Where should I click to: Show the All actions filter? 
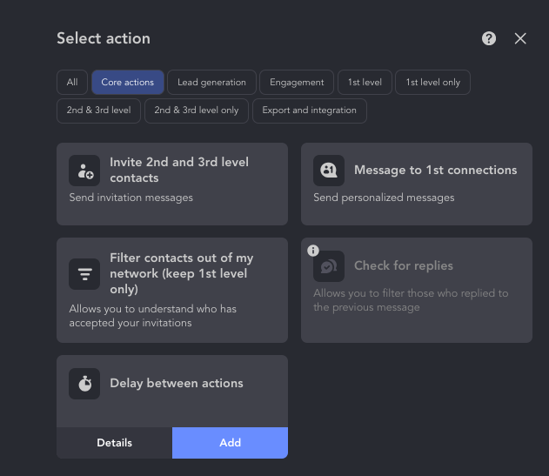pos(72,83)
